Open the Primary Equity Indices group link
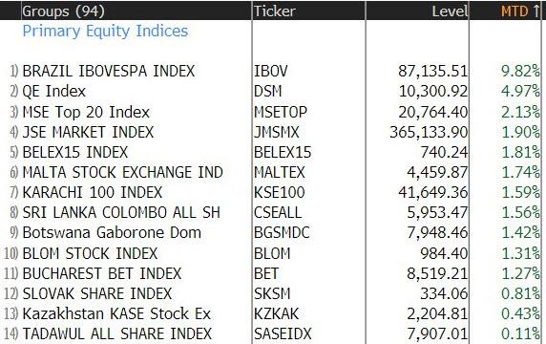Screen dimensions: 546x344 coord(105,31)
